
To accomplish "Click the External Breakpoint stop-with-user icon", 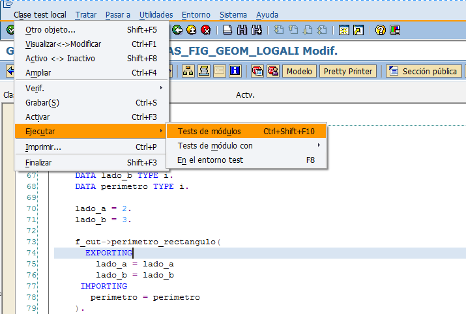I will pyautogui.click(x=273, y=71).
